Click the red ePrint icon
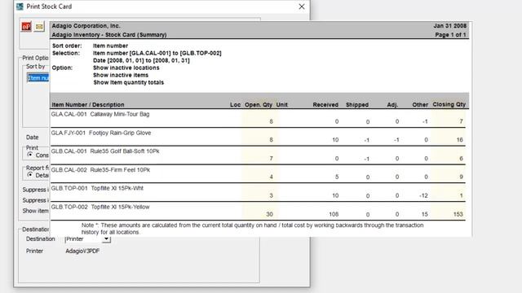 coord(26,27)
